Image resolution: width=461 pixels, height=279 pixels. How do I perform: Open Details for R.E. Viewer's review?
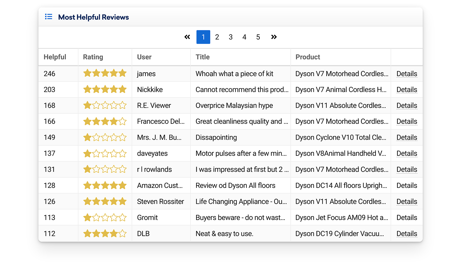point(407,105)
